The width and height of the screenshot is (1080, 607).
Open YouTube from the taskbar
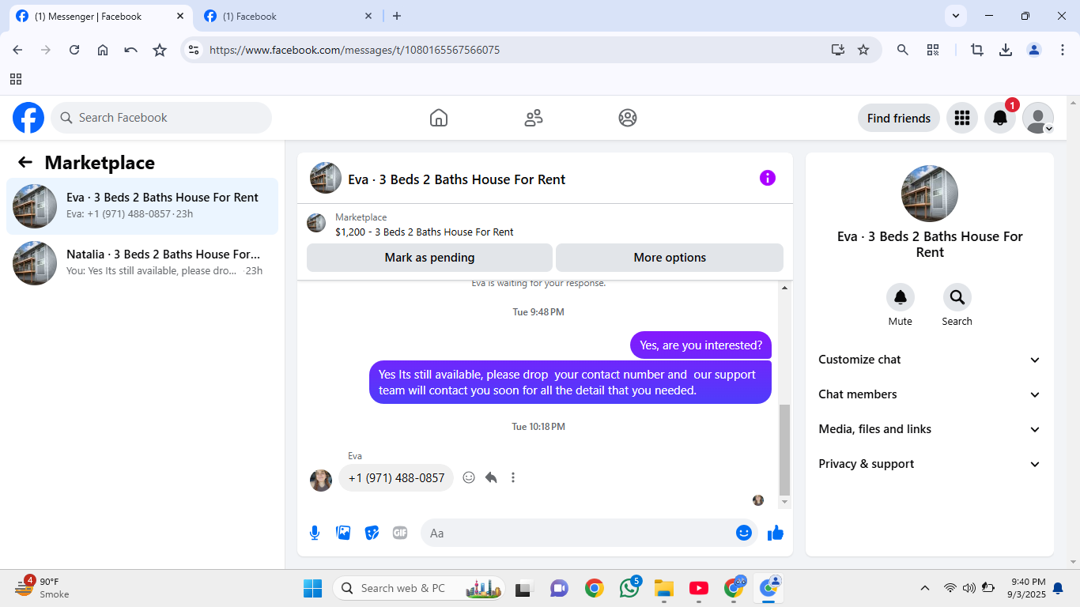pos(699,588)
